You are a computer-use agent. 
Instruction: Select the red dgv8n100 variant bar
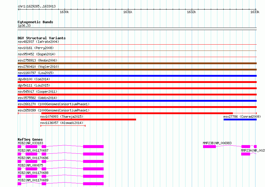tap(137, 82)
